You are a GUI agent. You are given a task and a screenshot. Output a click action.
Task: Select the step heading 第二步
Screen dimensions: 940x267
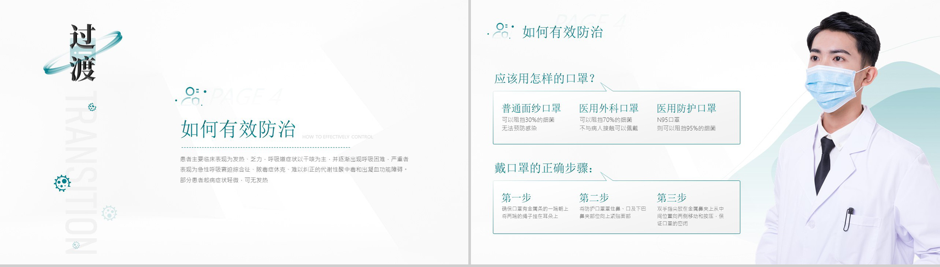pos(594,198)
